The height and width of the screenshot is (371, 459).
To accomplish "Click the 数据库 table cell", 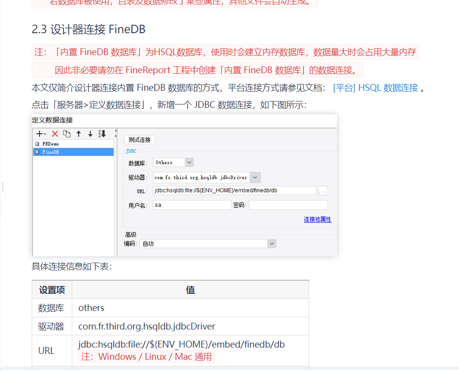I will point(52,308).
